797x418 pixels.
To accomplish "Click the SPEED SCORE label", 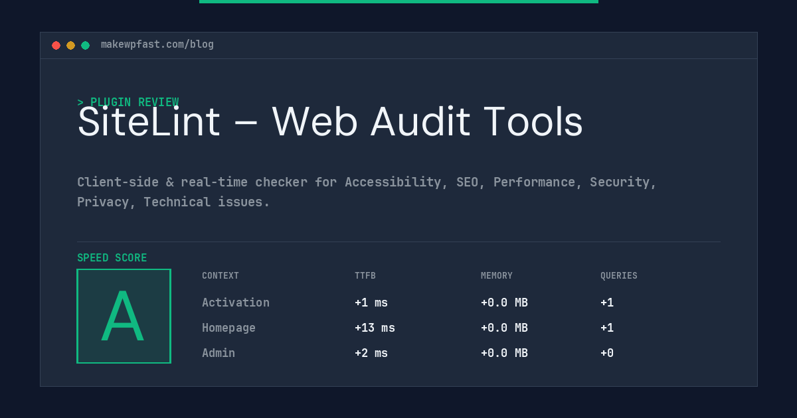I will coord(112,258).
